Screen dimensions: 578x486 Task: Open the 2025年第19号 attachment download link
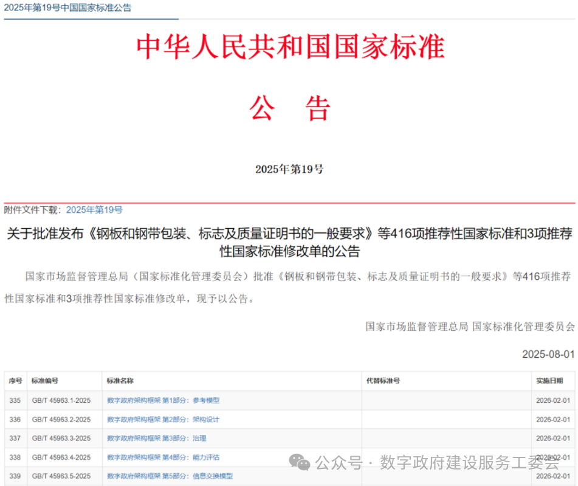pos(94,210)
